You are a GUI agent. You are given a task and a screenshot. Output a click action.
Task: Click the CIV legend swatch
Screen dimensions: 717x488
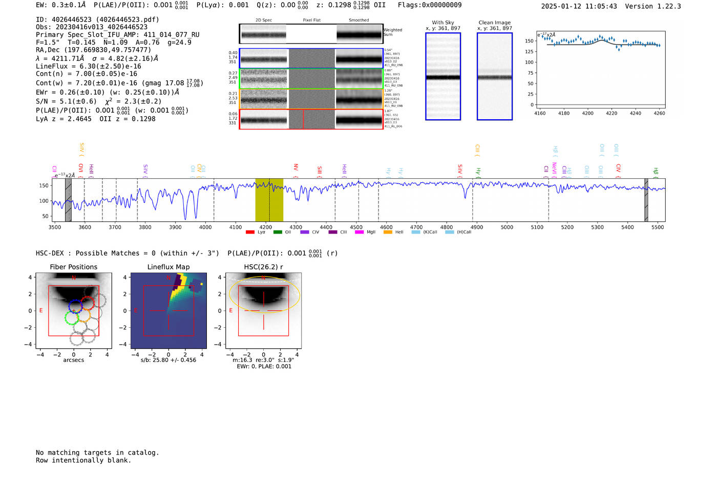click(x=305, y=232)
